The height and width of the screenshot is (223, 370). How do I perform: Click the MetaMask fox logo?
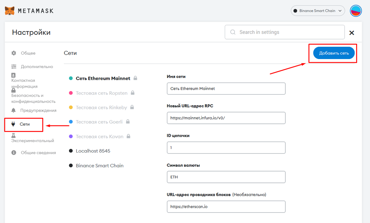click(x=10, y=11)
